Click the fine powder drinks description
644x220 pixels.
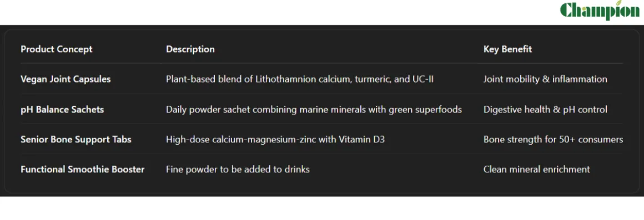(238, 169)
